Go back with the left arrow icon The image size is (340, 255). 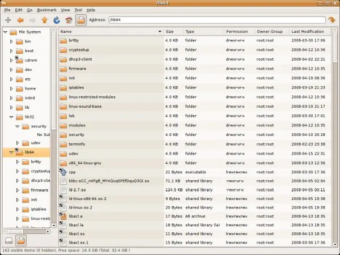20,20
